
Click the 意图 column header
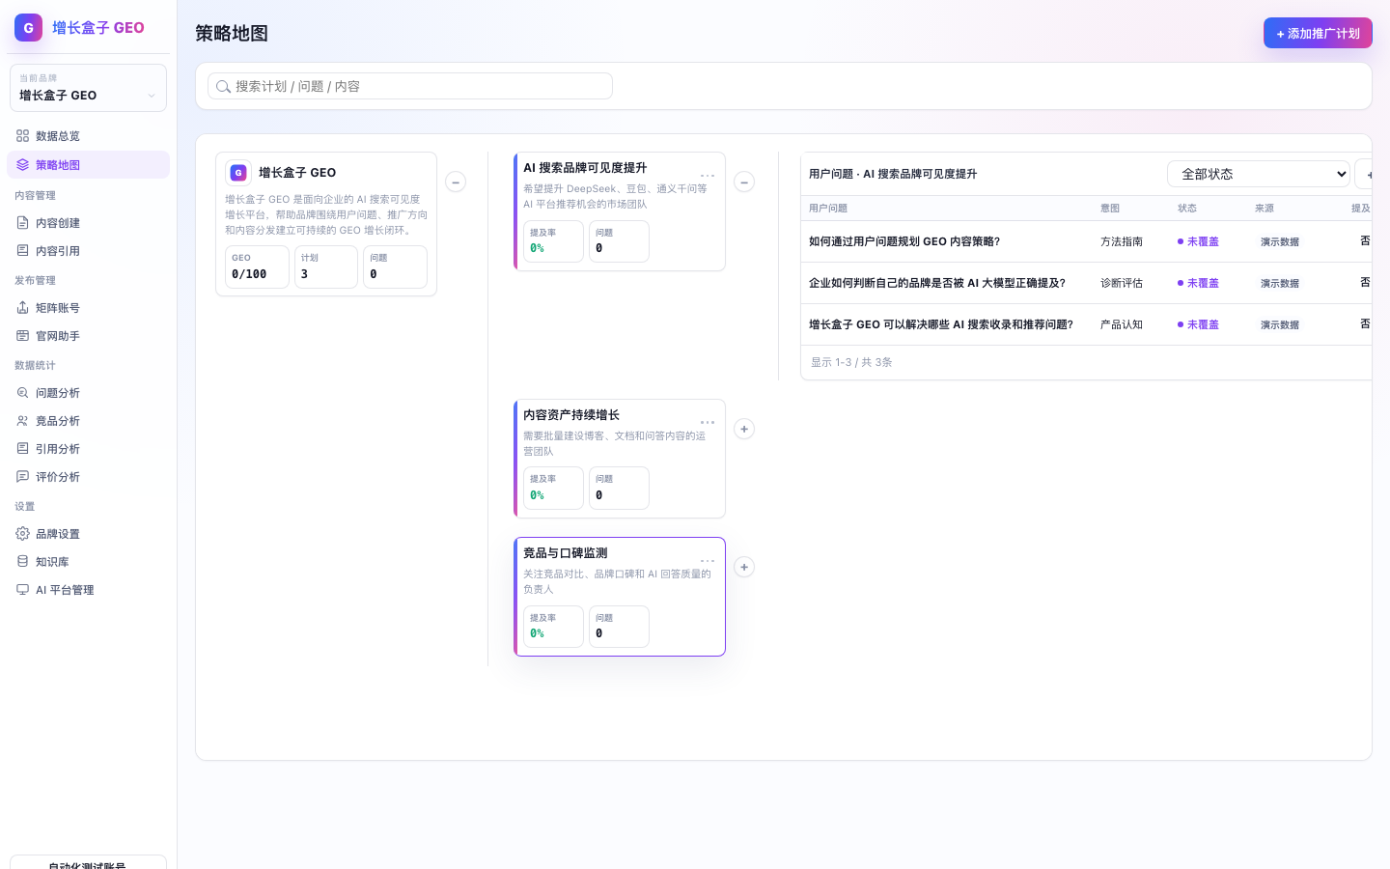[1110, 209]
